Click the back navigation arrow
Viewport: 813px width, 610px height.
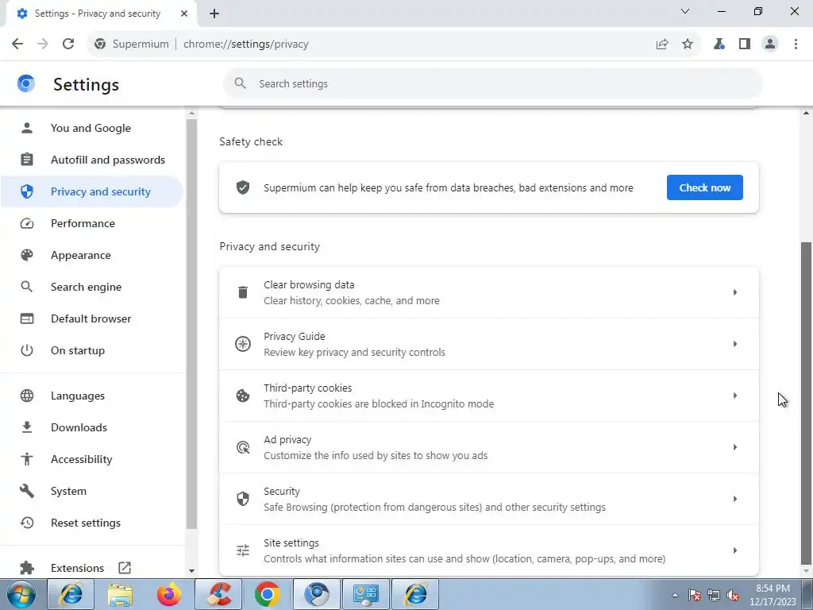17,44
